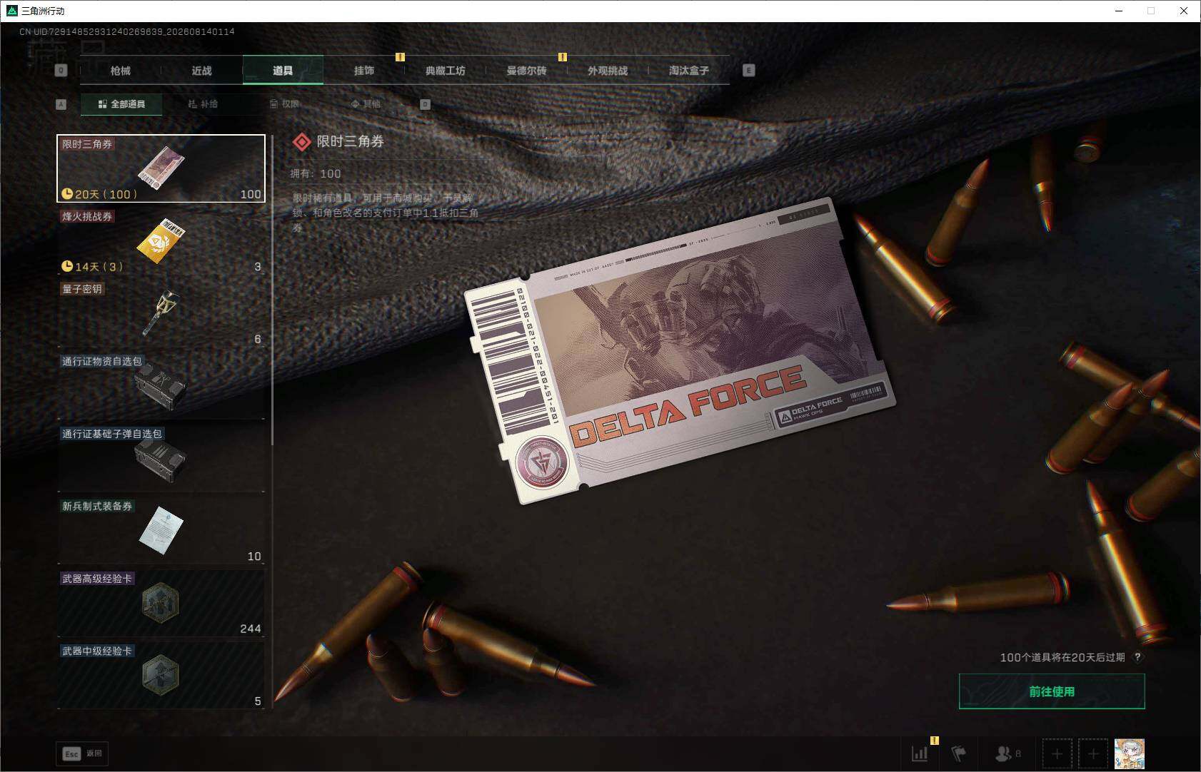Click the Esc 返回 back button

tap(83, 753)
